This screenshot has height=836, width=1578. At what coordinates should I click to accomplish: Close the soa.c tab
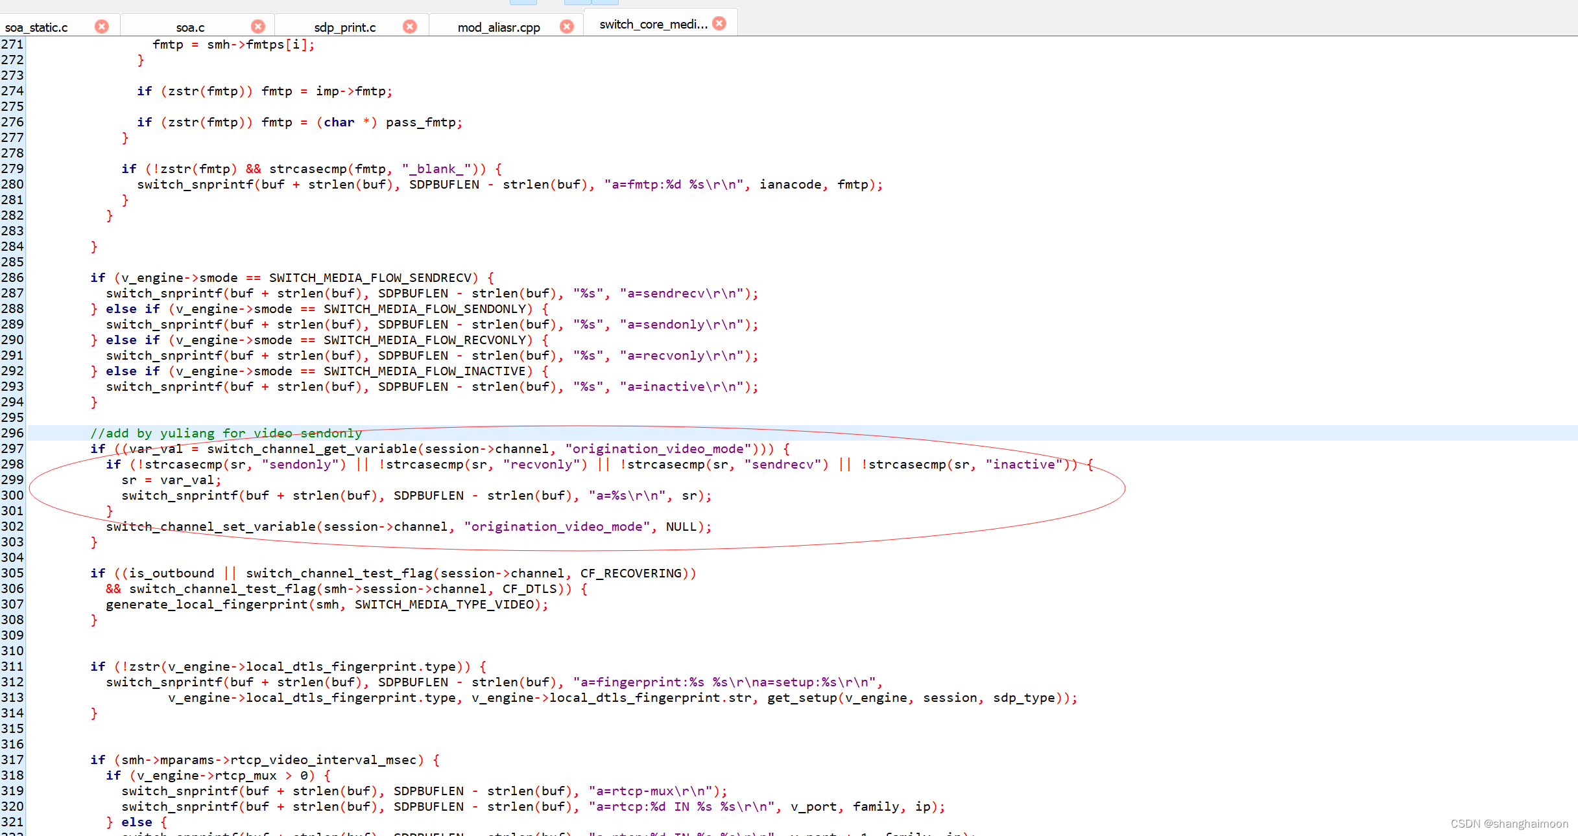click(x=258, y=27)
